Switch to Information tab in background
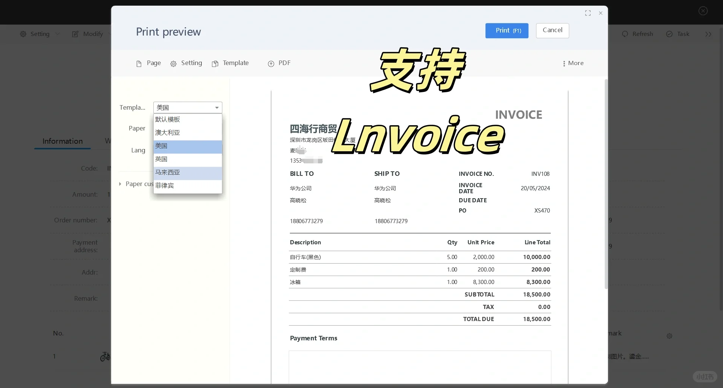The height and width of the screenshot is (388, 723). [62, 141]
